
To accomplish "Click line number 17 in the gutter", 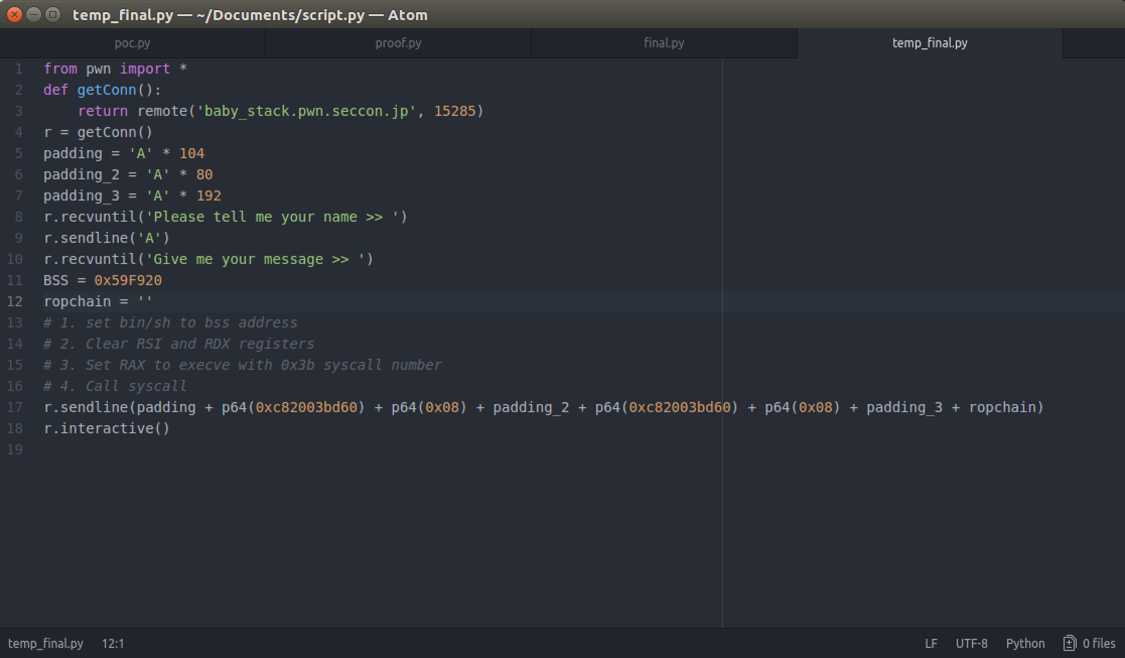I will (x=15, y=407).
